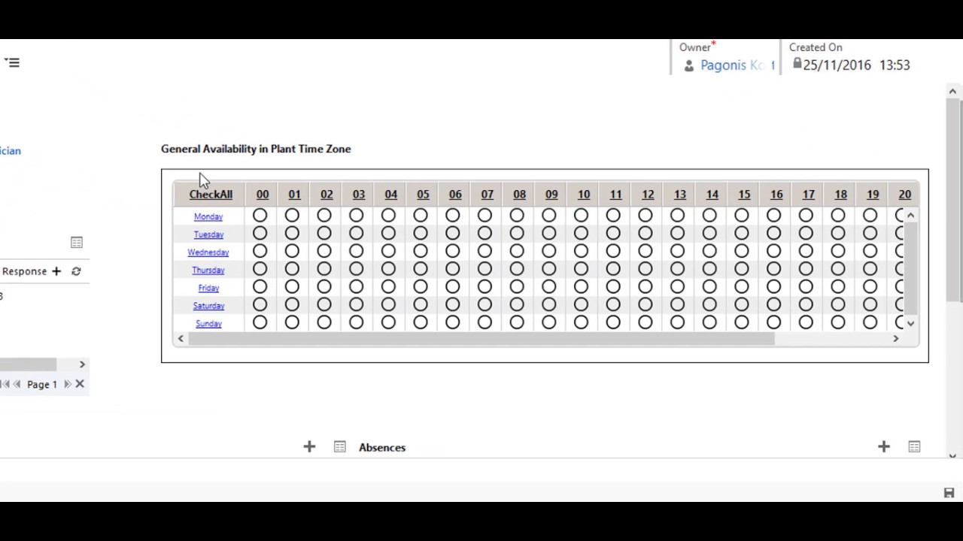Go to next page in pager
The image size is (963, 541).
click(67, 384)
